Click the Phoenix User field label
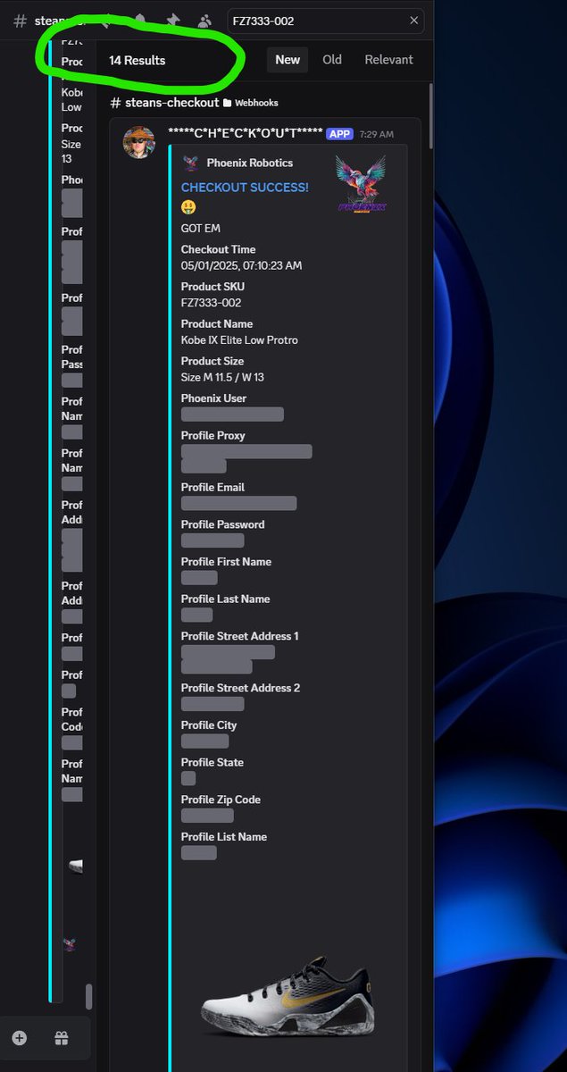The image size is (567, 1072). click(x=214, y=398)
